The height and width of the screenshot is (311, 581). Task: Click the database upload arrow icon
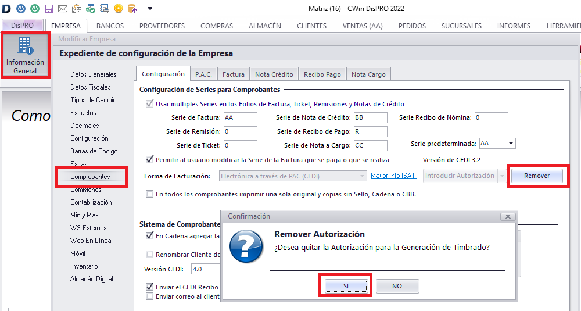[132, 8]
